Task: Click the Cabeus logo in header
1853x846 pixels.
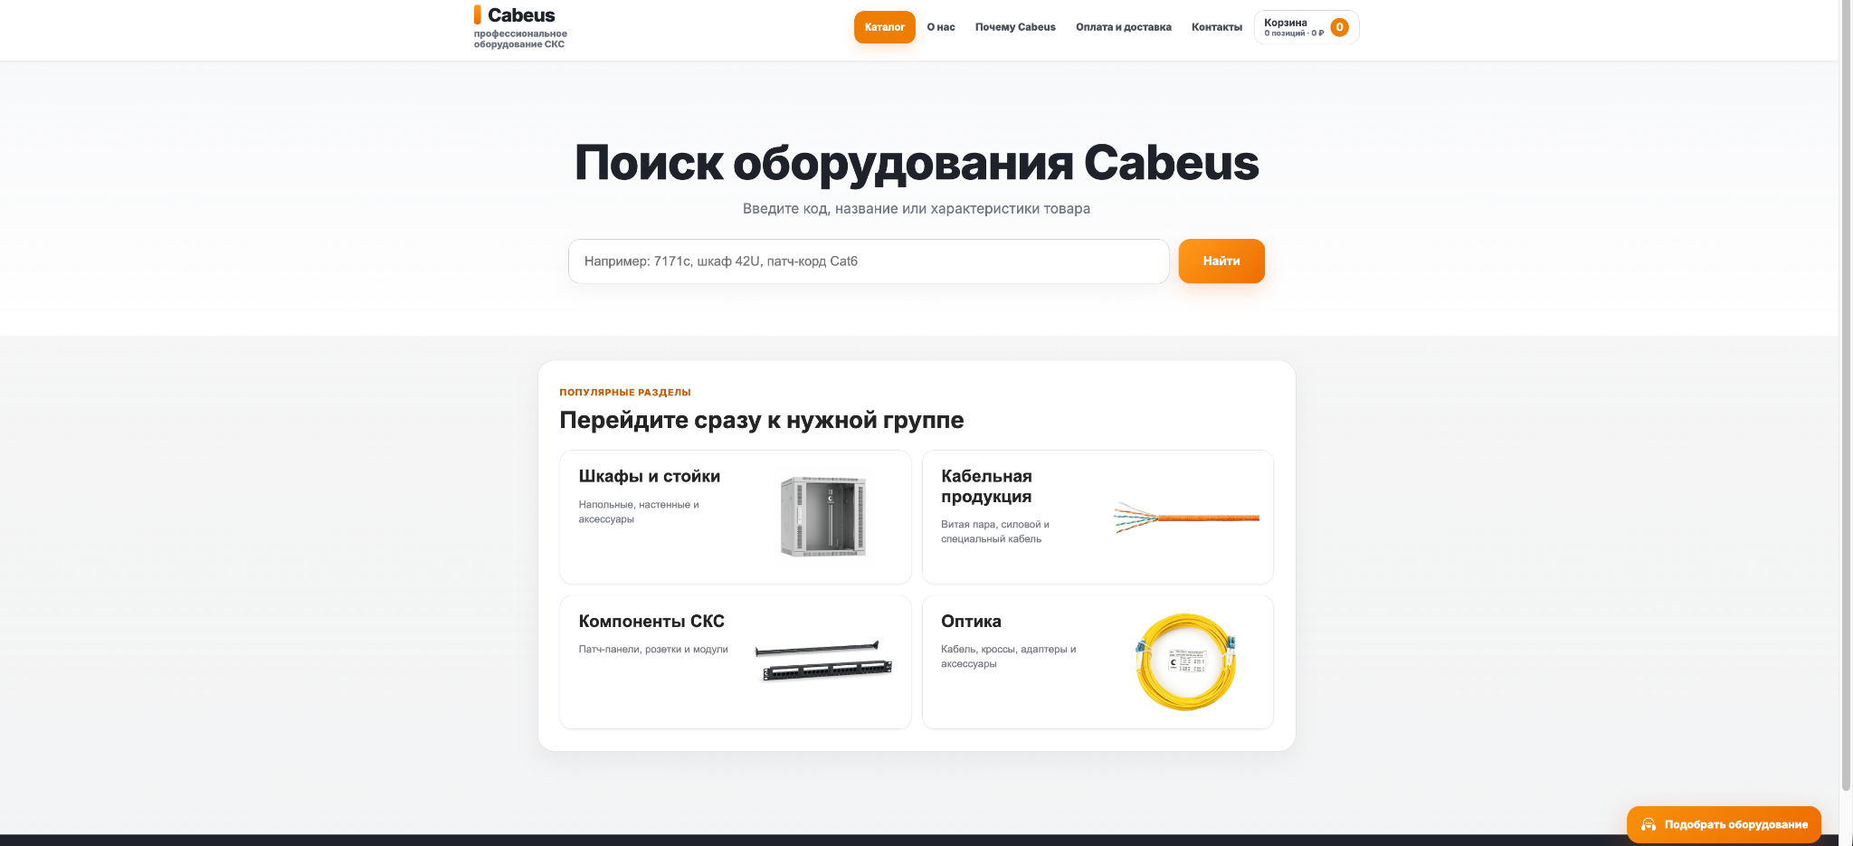Action: (x=515, y=15)
